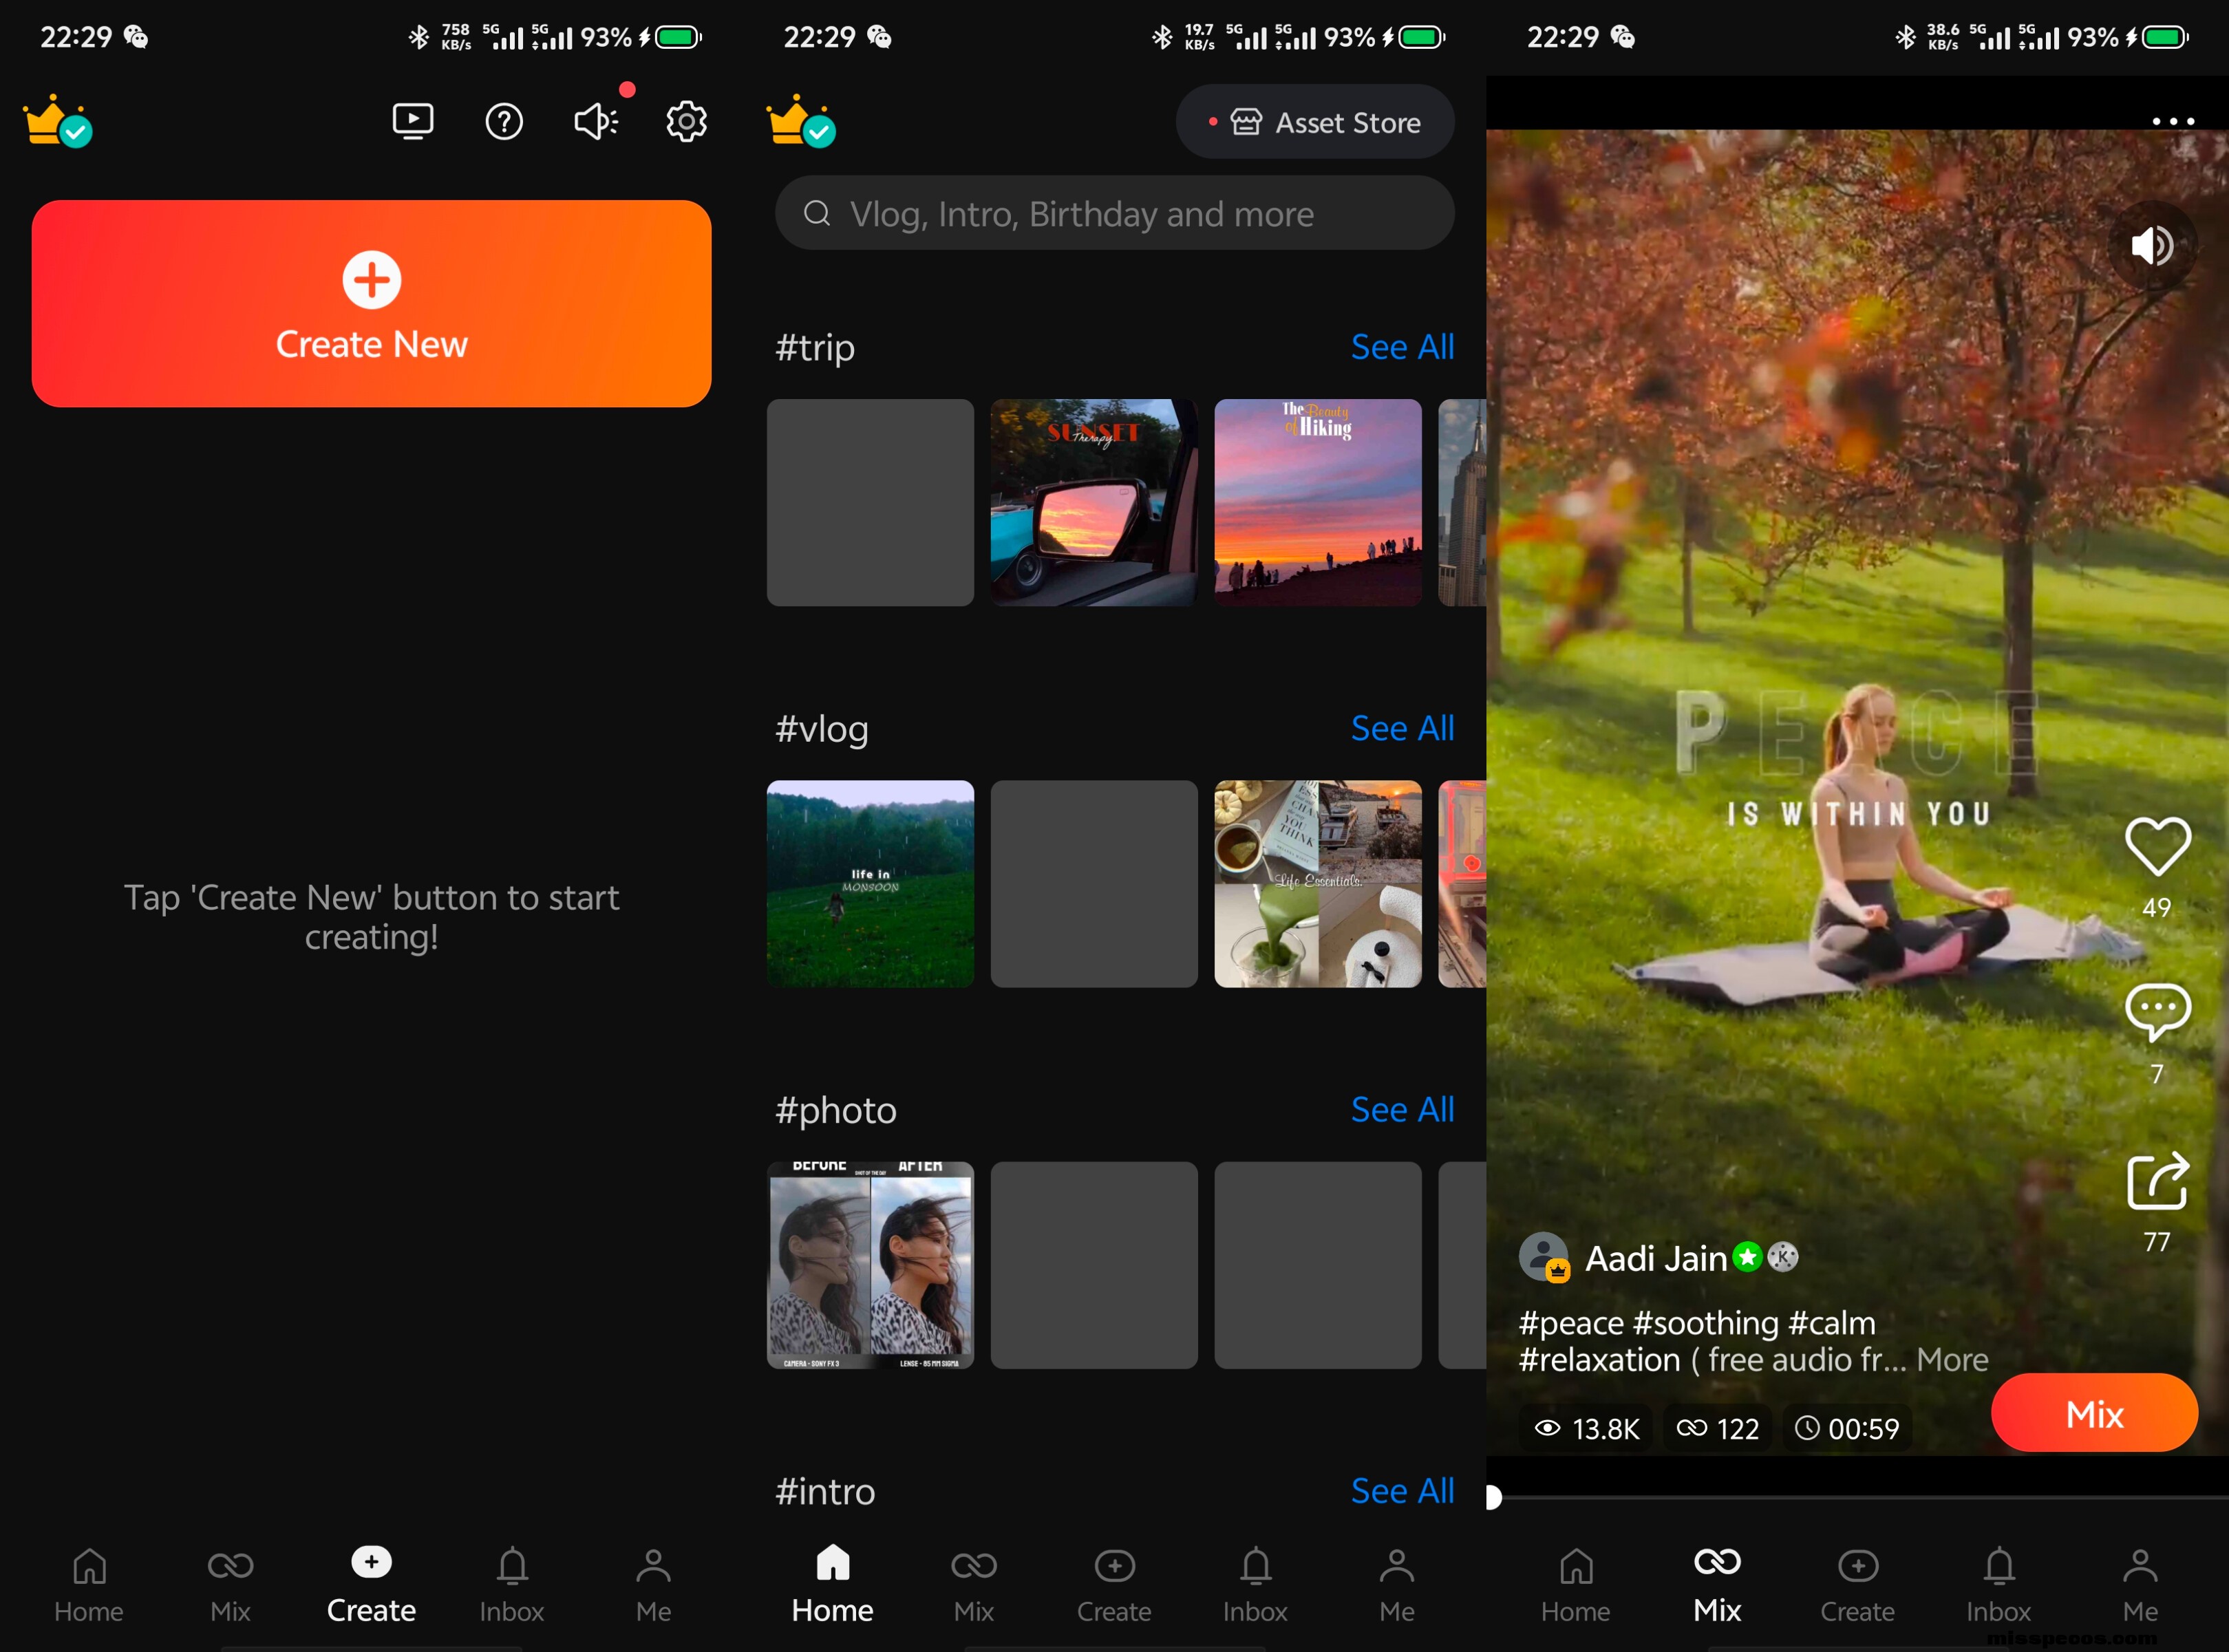Tap the share arrow icon
Viewport: 2229px width, 1652px height.
coord(2157,1181)
